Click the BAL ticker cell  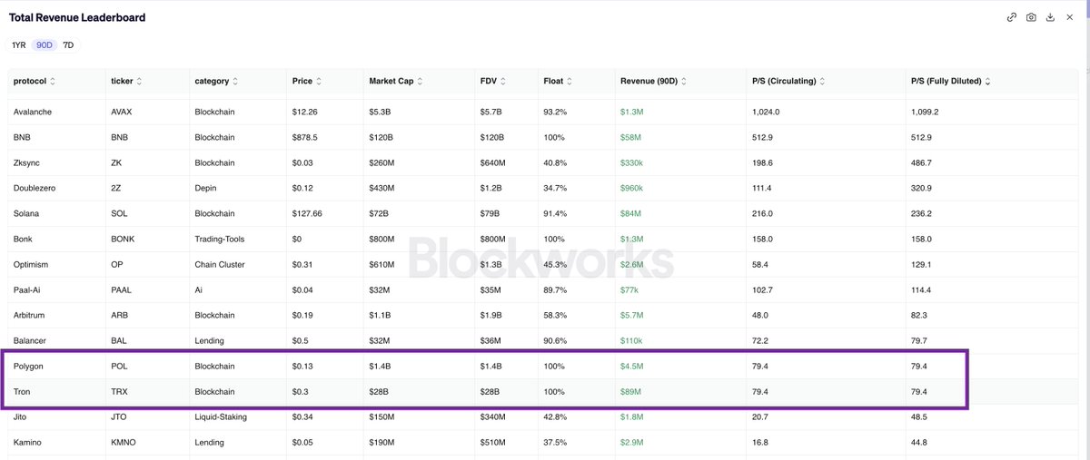[x=118, y=340]
